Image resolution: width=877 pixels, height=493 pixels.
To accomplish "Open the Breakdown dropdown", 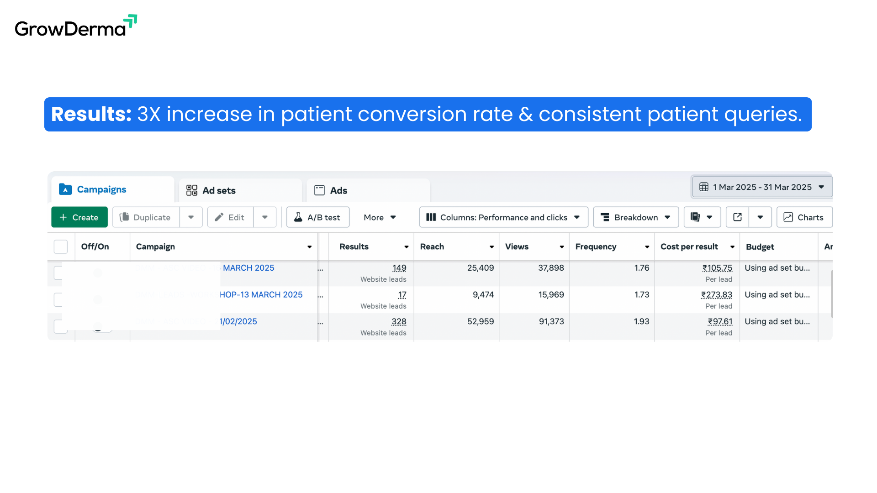I will [x=635, y=217].
